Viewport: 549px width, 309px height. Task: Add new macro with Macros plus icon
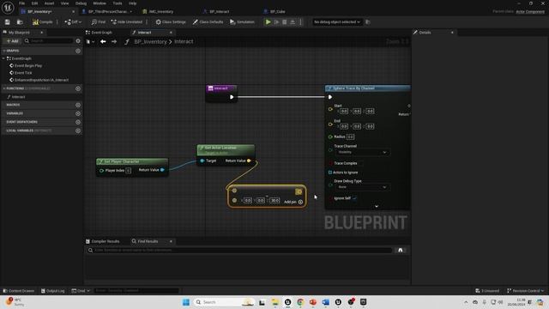[78, 105]
